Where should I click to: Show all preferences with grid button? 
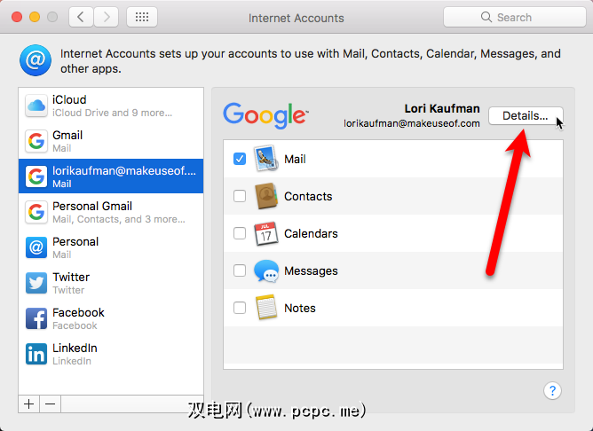pos(142,17)
